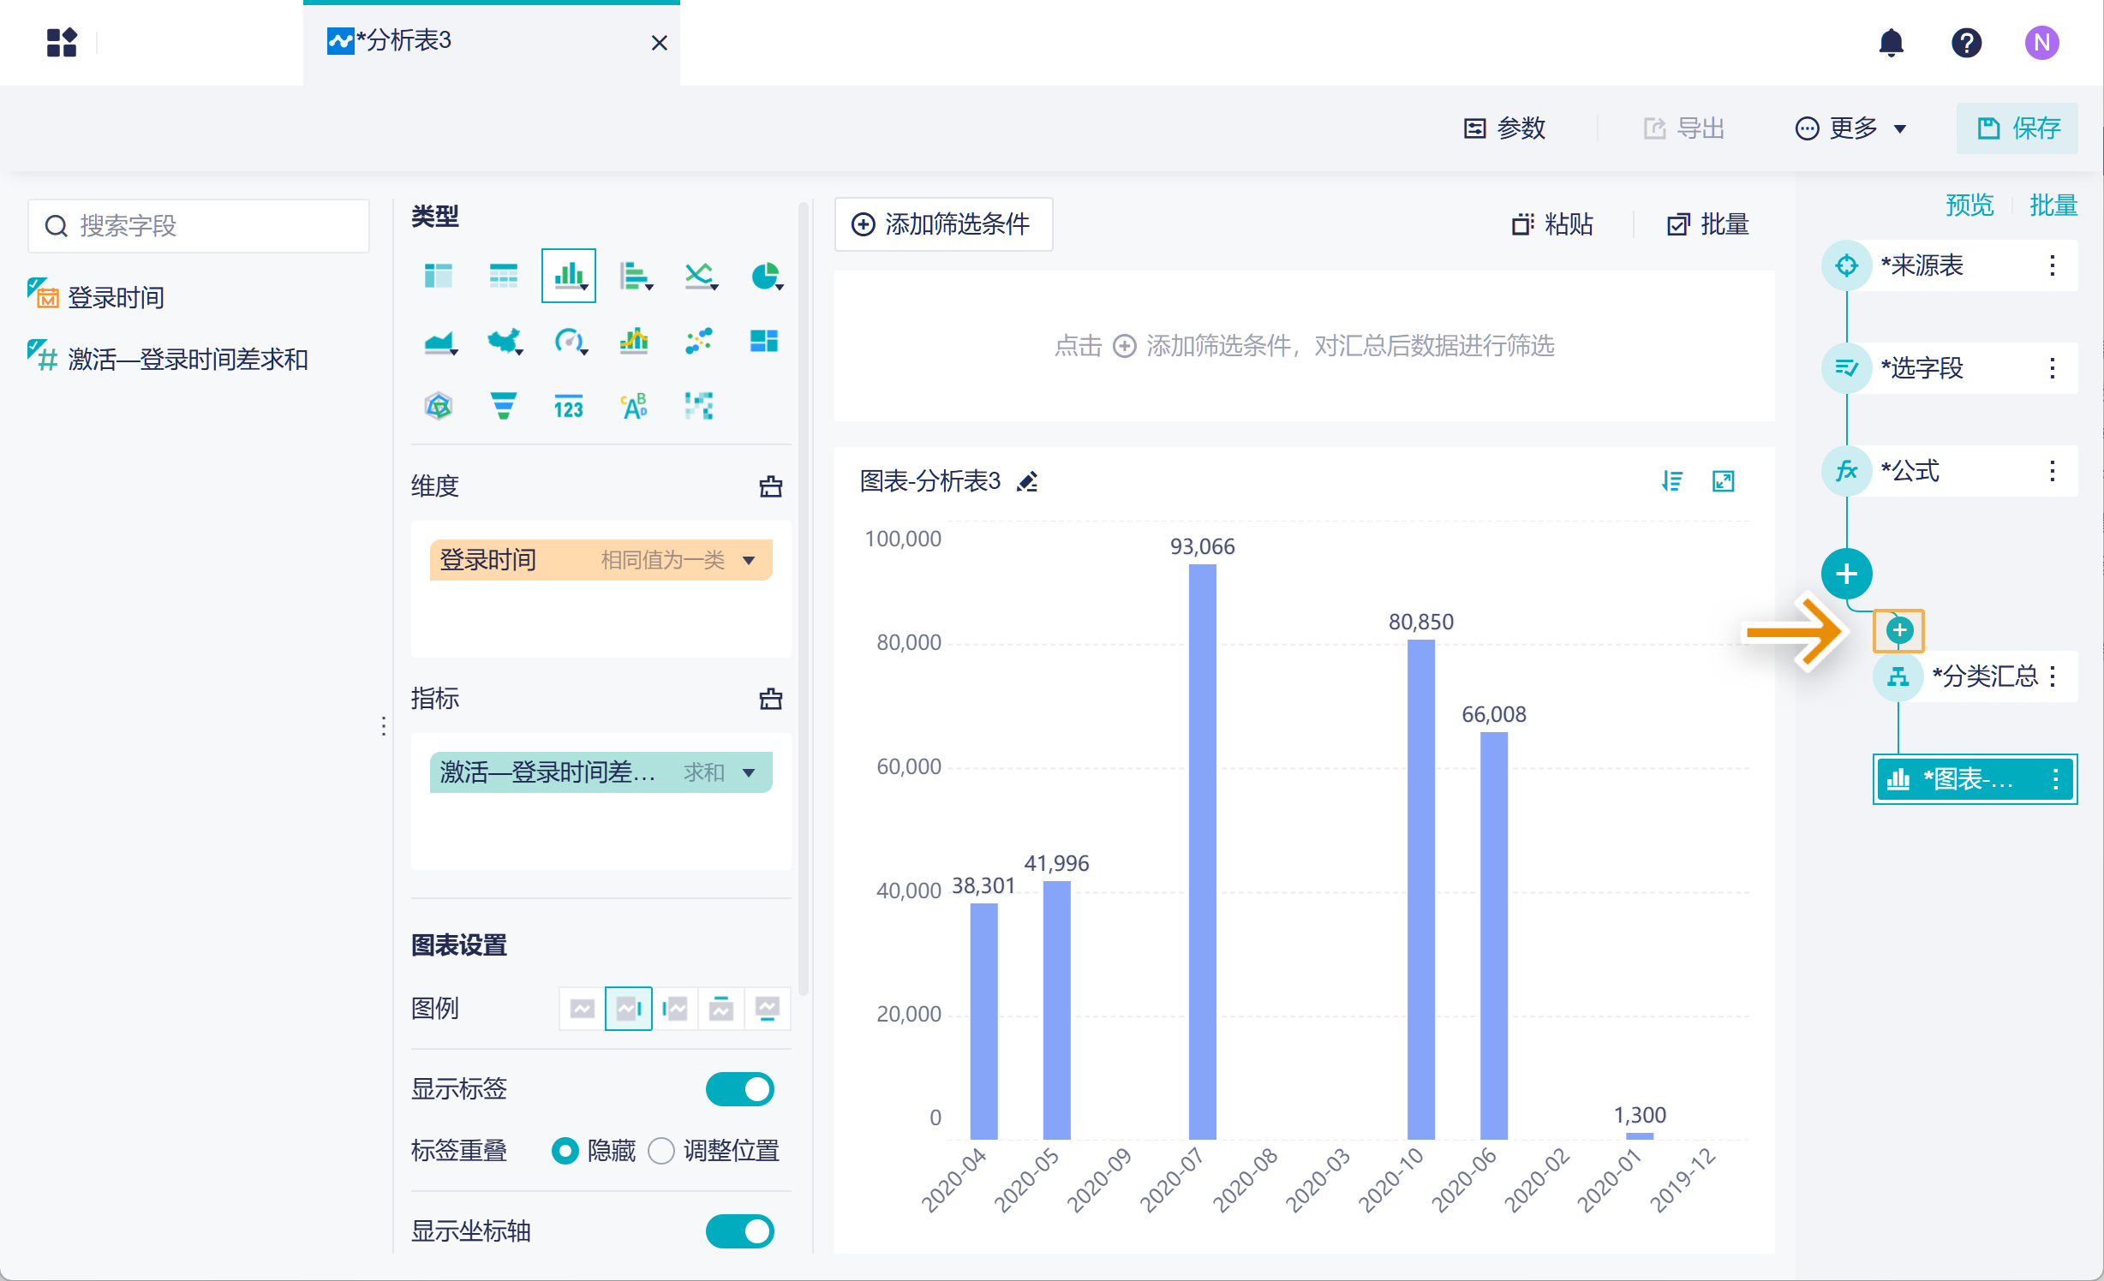This screenshot has width=2104, height=1281.
Task: Open 登录时间 dimension grouping dropdown
Action: 749,560
